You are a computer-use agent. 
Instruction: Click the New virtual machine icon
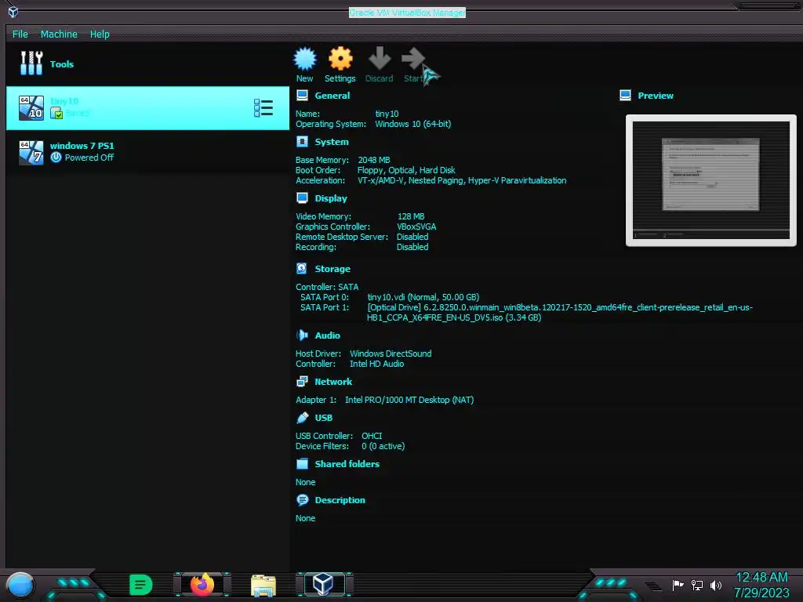pos(305,59)
